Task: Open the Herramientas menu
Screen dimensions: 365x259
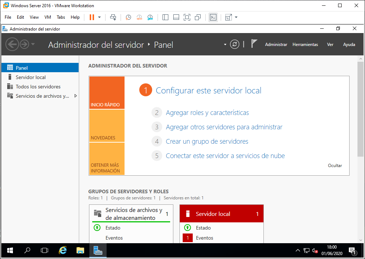Action: pyautogui.click(x=305, y=45)
